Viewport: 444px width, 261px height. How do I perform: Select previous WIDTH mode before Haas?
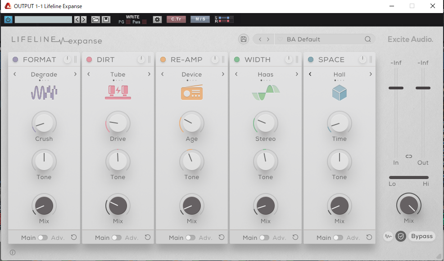236,74
